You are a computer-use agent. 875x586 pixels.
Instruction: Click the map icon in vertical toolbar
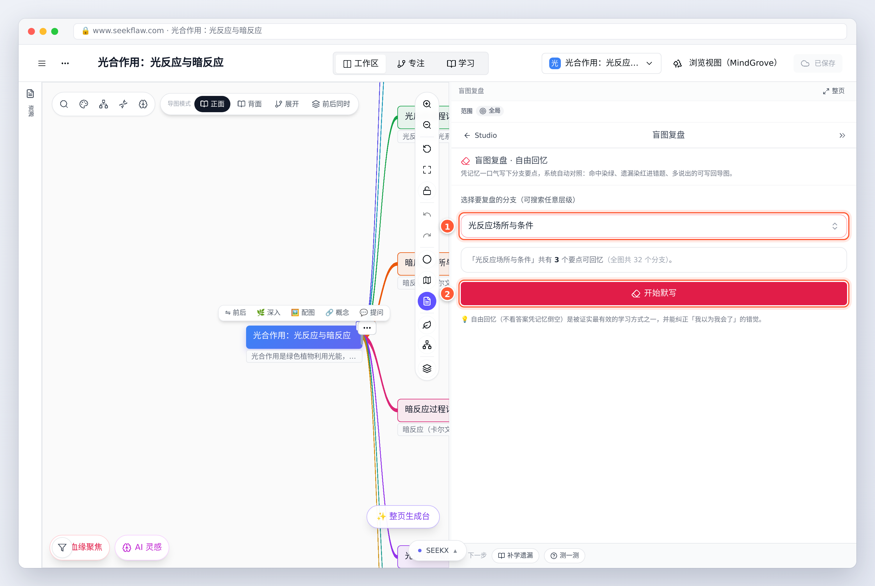(x=427, y=280)
